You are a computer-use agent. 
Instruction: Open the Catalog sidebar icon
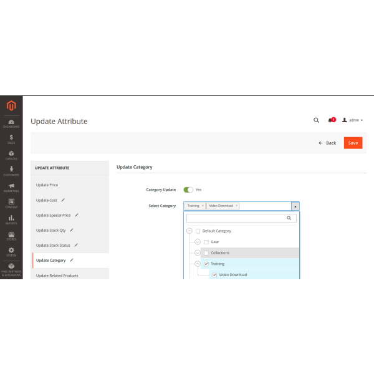(x=11, y=155)
